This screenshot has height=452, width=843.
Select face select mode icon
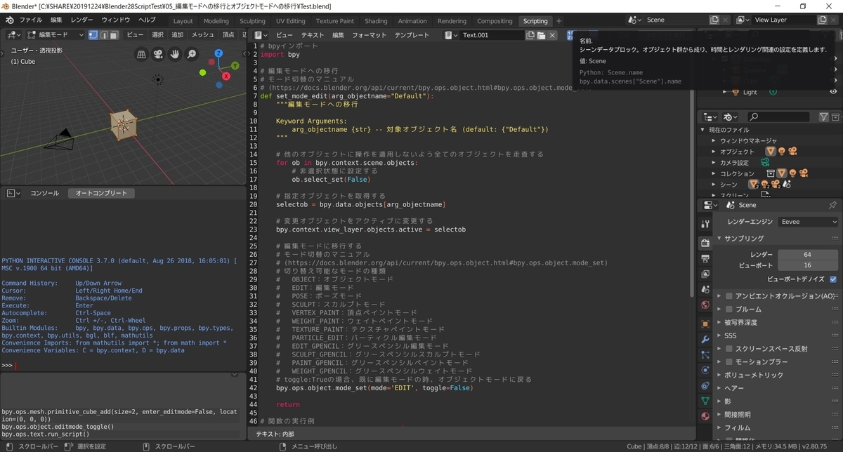114,34
